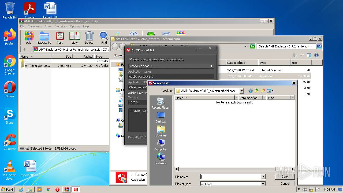Click Internet Explorer taskbar icon
Image resolution: width=343 pixels, height=193 pixels.
[x=21, y=190]
